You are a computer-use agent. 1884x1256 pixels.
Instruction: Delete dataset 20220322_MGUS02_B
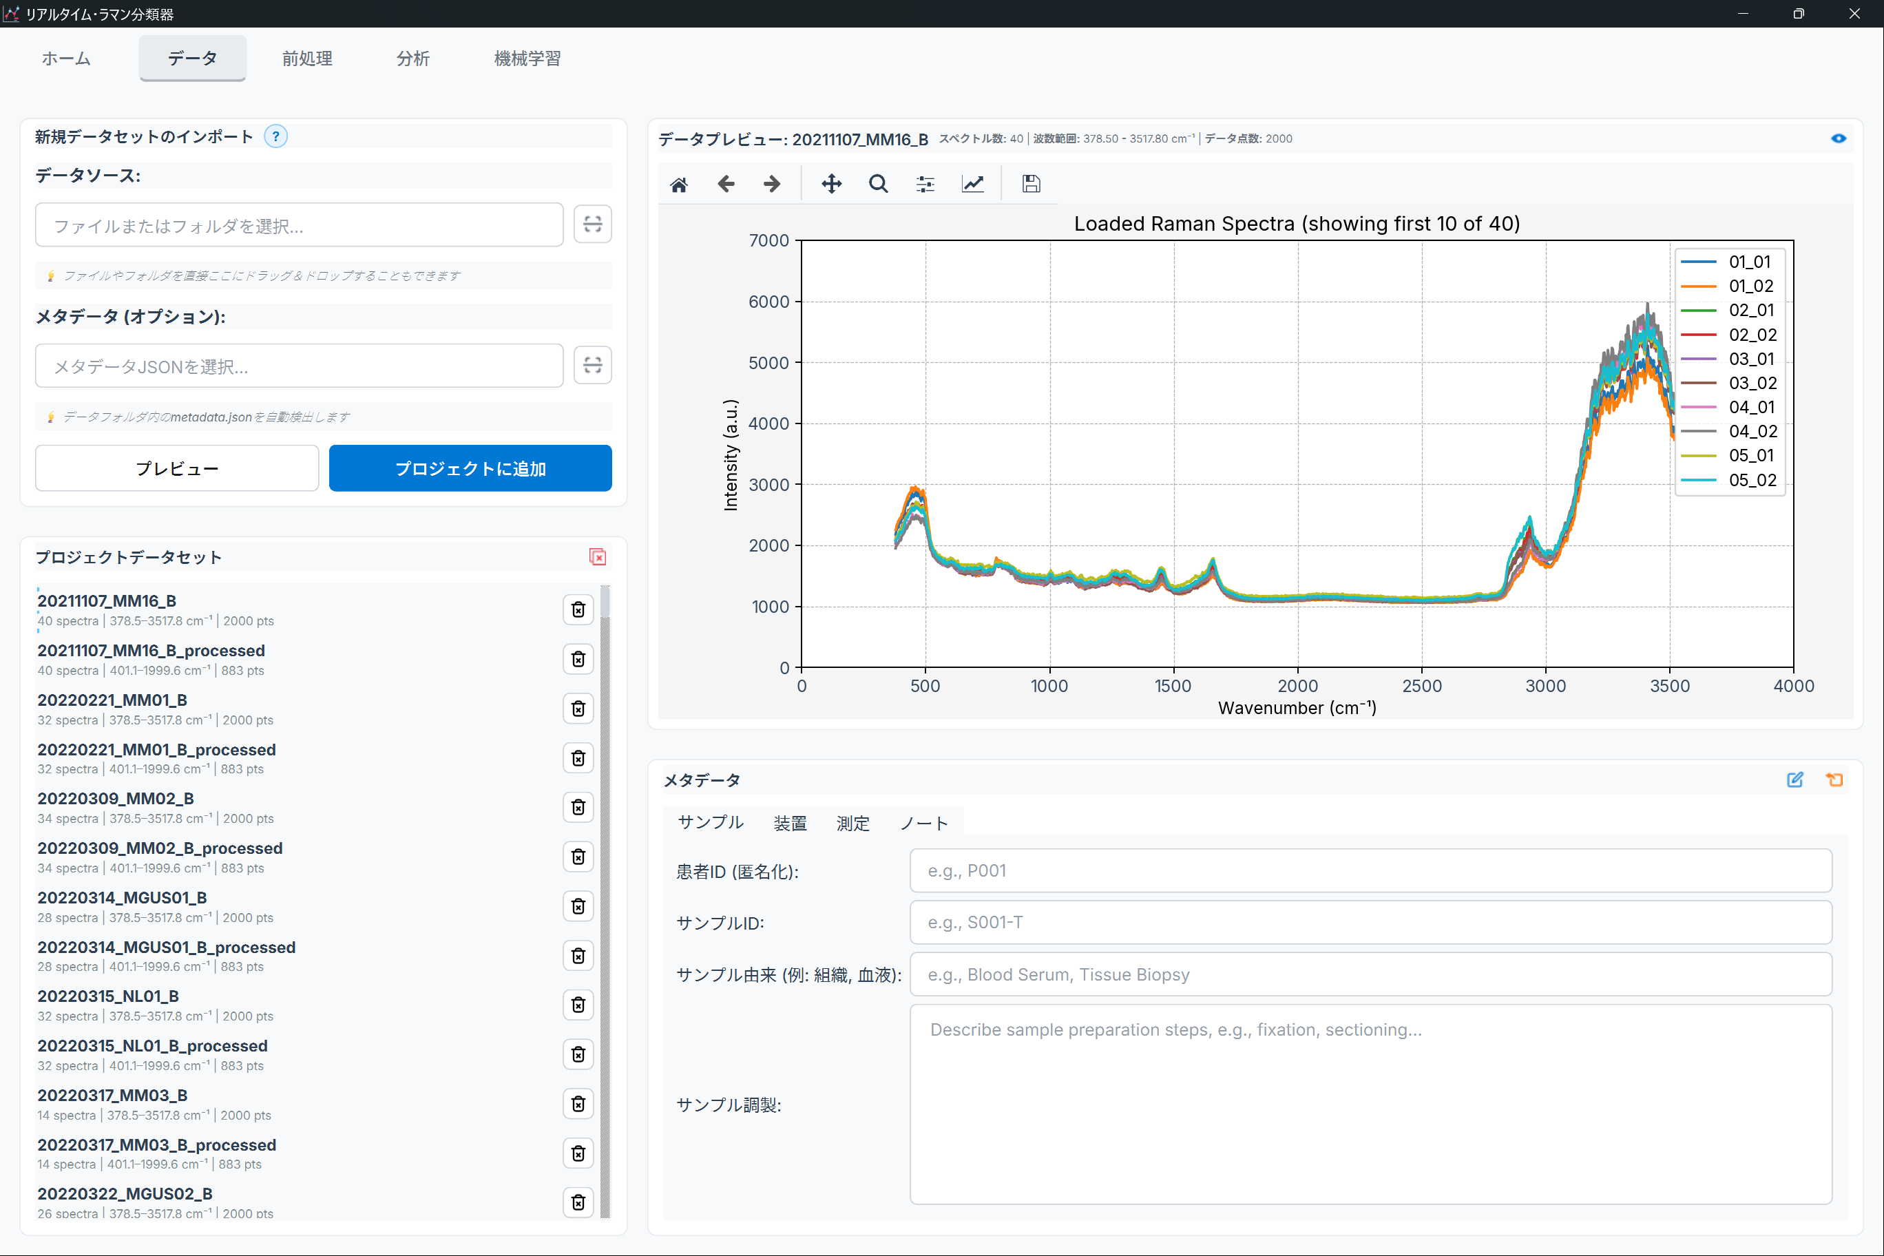[x=578, y=1202]
